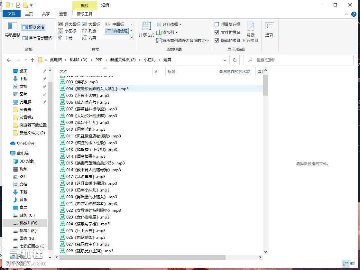Open the Group by (分组依据) dropdown
The image size is (360, 270).
tap(169, 24)
